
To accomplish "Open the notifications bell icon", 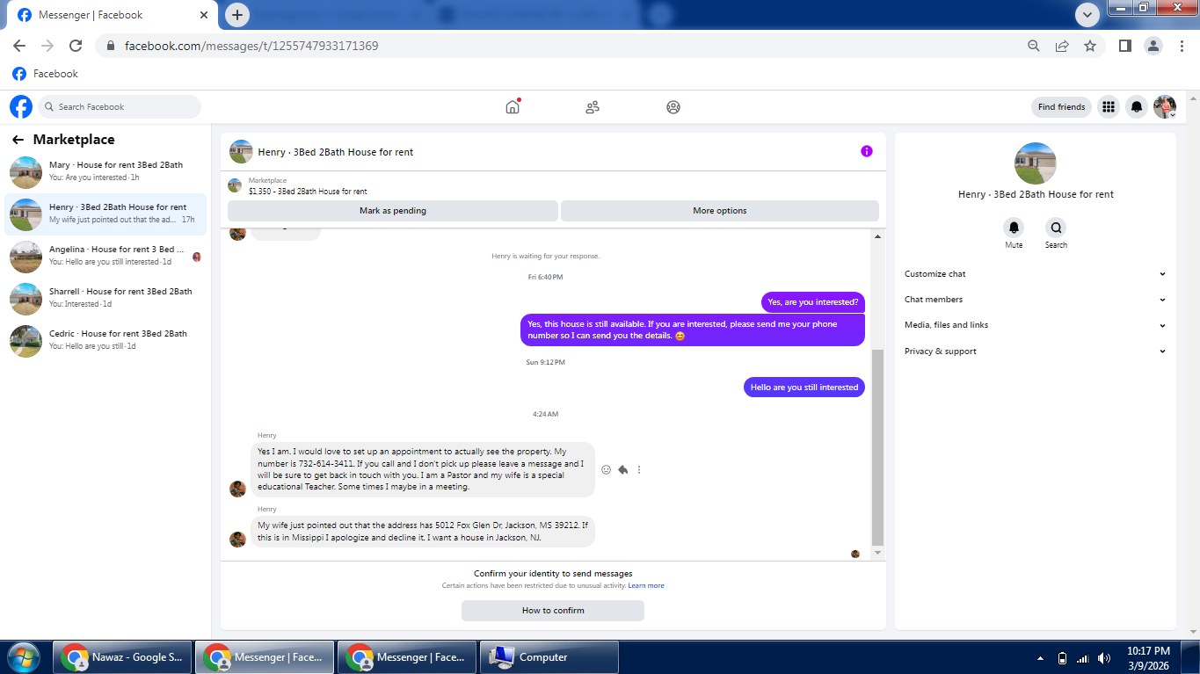I will (x=1137, y=107).
